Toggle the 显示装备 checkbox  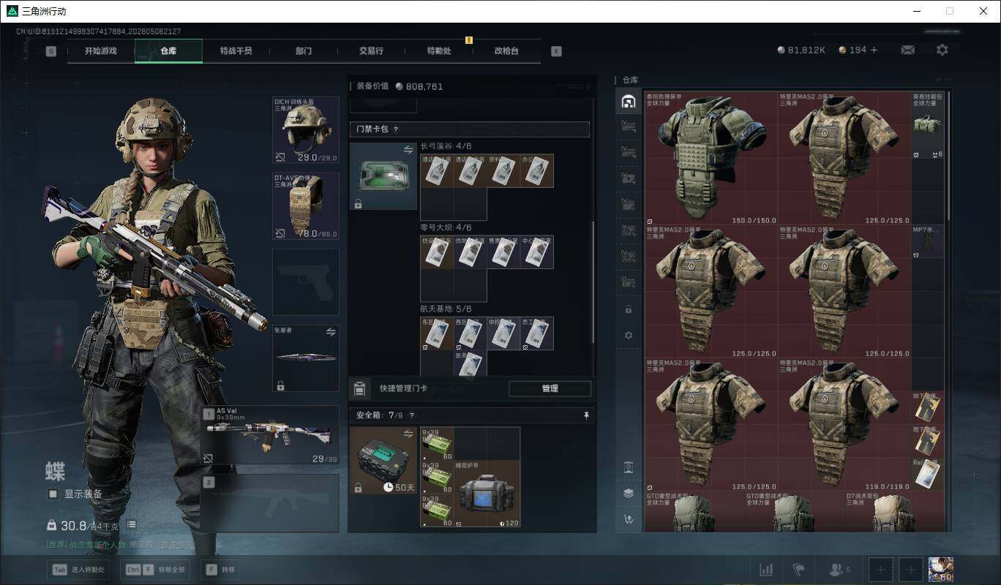(53, 494)
